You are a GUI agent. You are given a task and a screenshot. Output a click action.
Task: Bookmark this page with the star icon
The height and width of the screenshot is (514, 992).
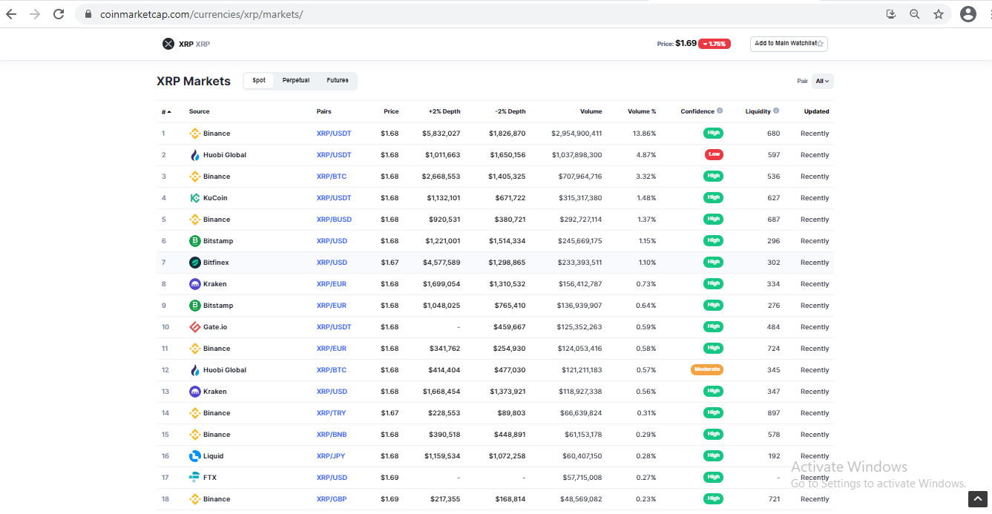[939, 14]
